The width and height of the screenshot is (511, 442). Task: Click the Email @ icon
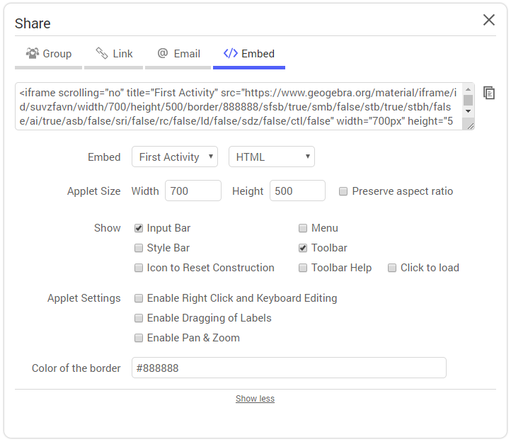[x=163, y=53]
